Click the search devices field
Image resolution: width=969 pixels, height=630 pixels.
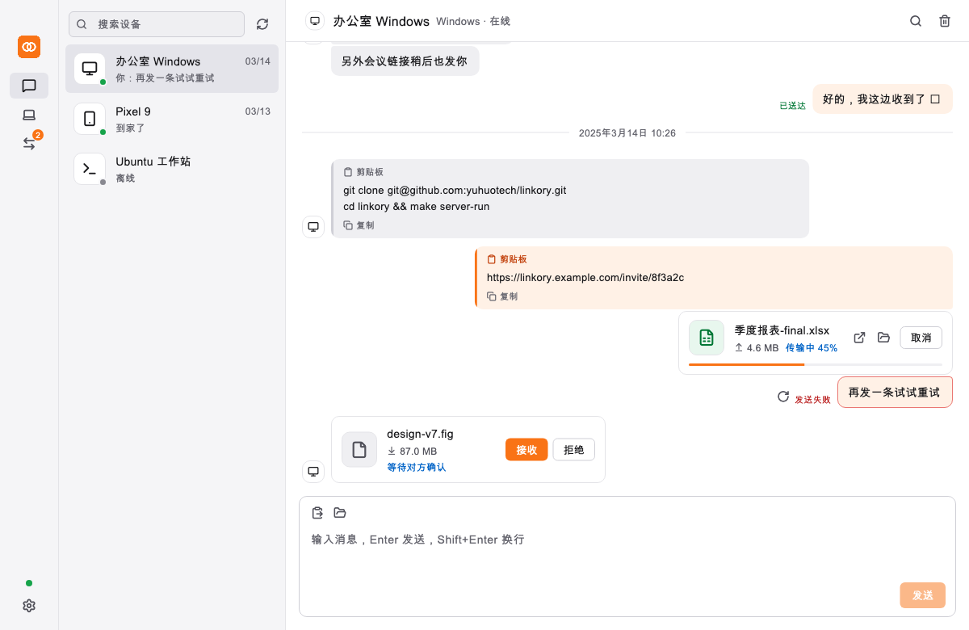coord(157,24)
